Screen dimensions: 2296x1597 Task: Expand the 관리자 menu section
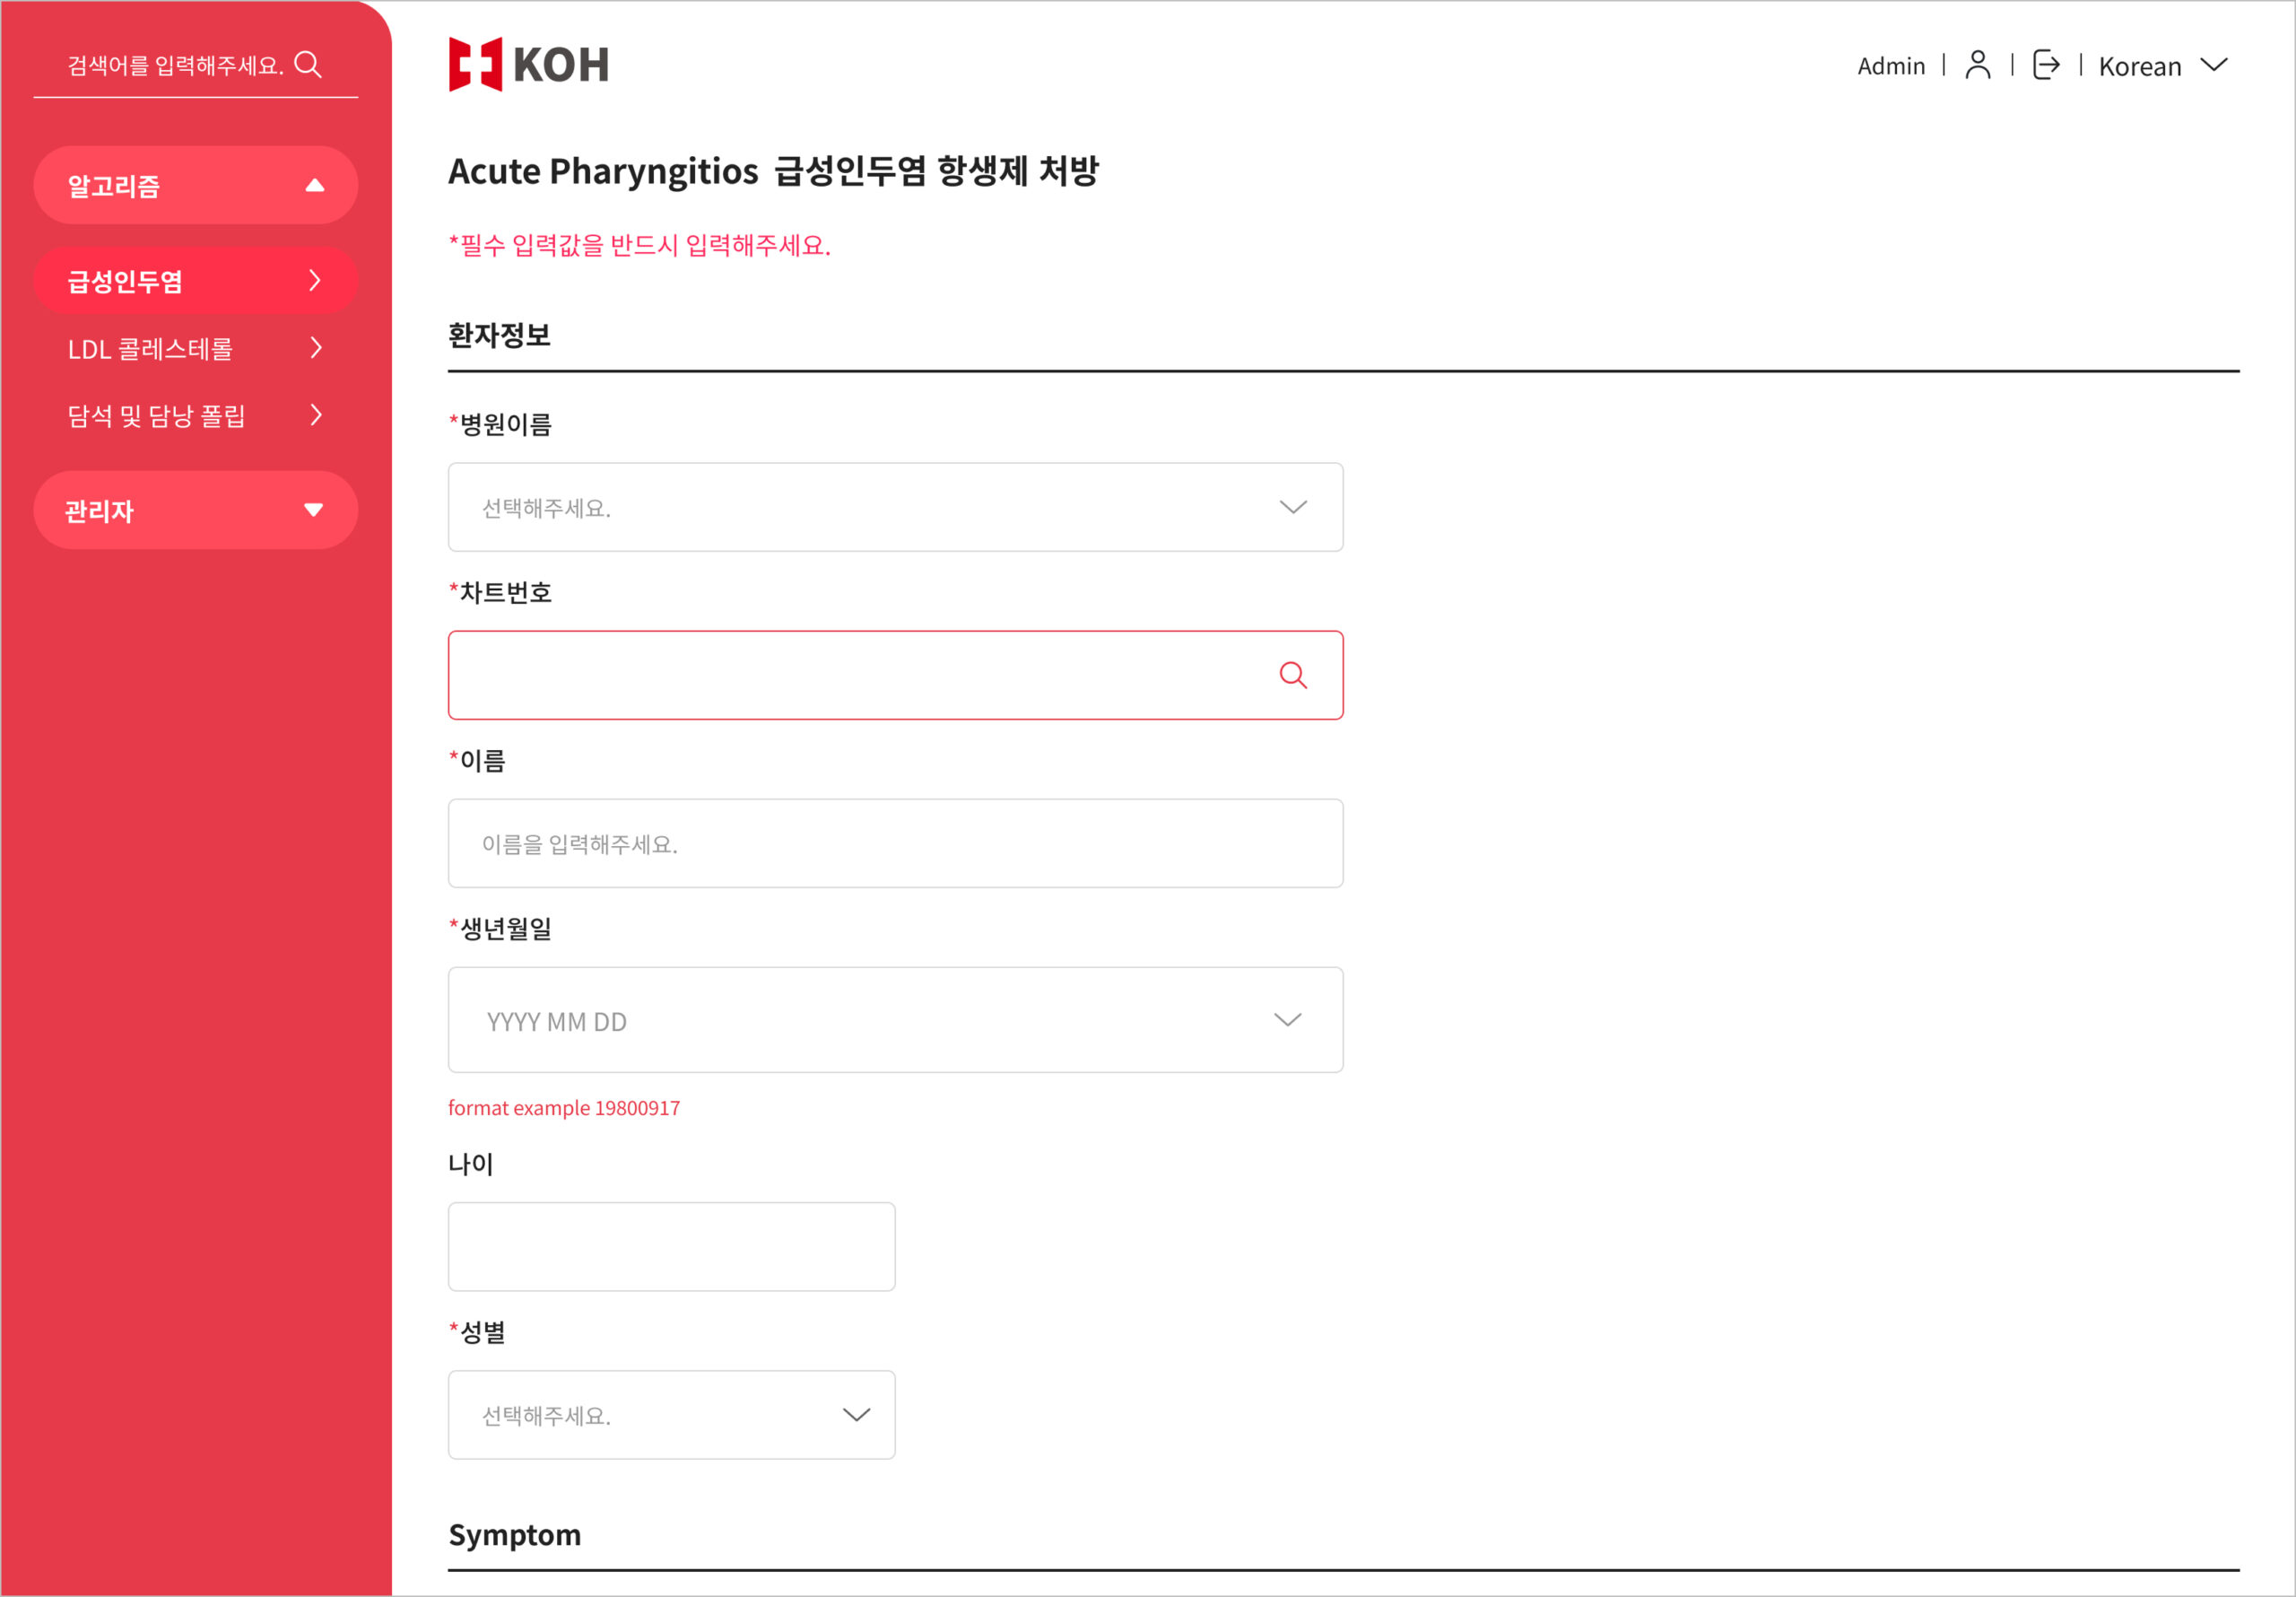(x=313, y=511)
